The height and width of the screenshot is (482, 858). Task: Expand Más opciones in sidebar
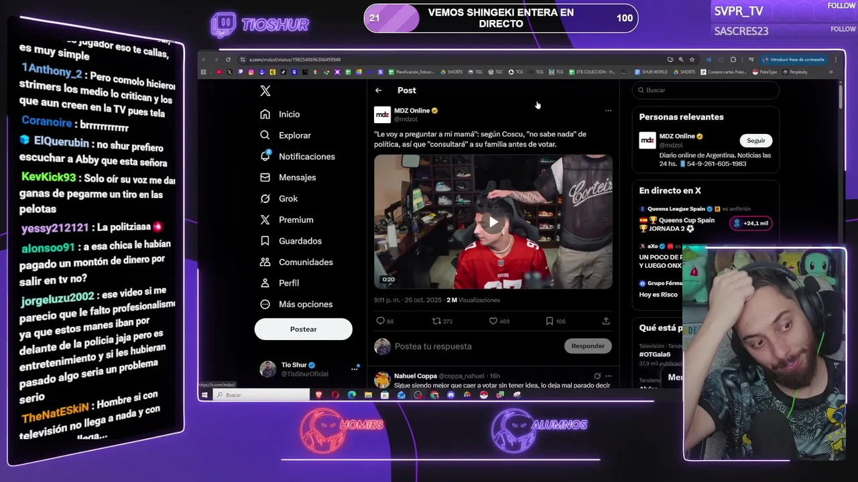tap(296, 304)
